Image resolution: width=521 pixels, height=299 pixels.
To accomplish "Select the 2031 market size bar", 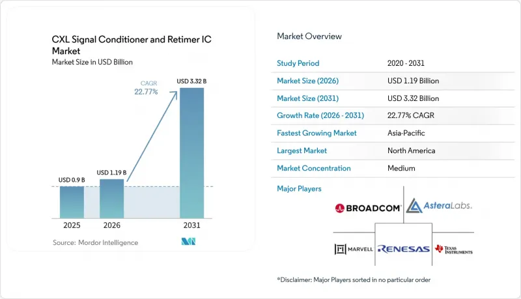I will (x=191, y=153).
